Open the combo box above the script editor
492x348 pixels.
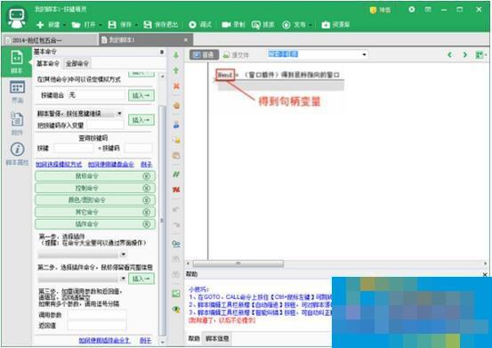(317, 54)
